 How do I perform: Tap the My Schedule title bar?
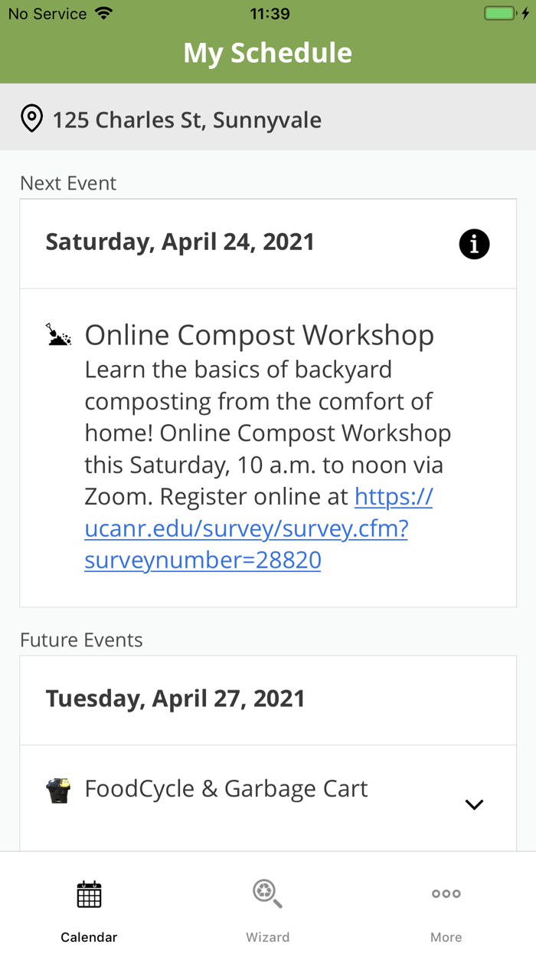pyautogui.click(x=267, y=53)
